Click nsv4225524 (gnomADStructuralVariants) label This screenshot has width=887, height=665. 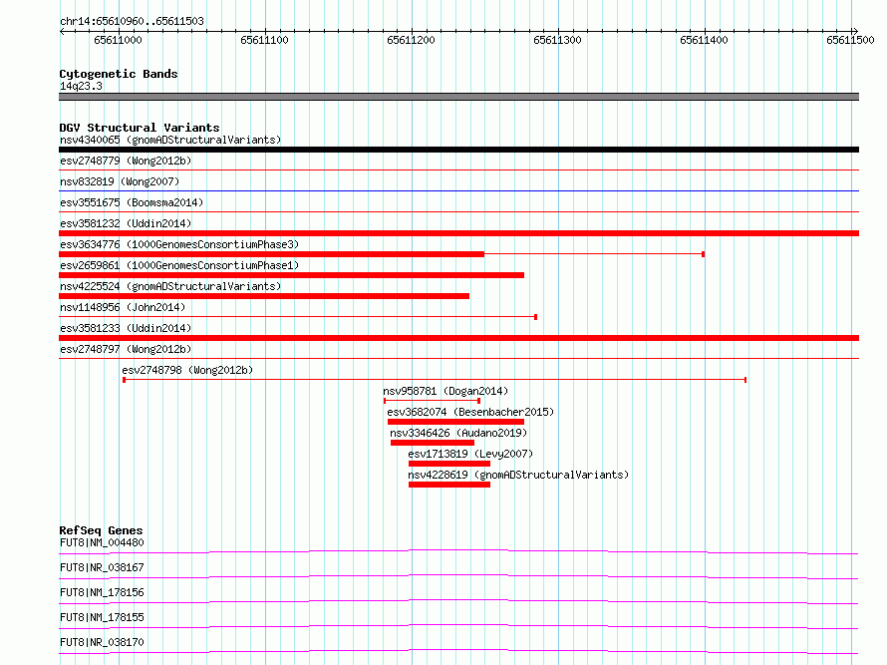click(x=170, y=286)
